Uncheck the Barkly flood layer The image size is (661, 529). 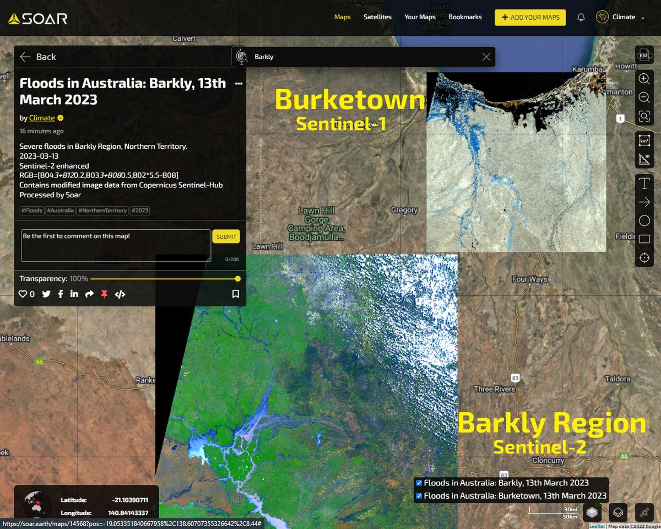pyautogui.click(x=419, y=482)
